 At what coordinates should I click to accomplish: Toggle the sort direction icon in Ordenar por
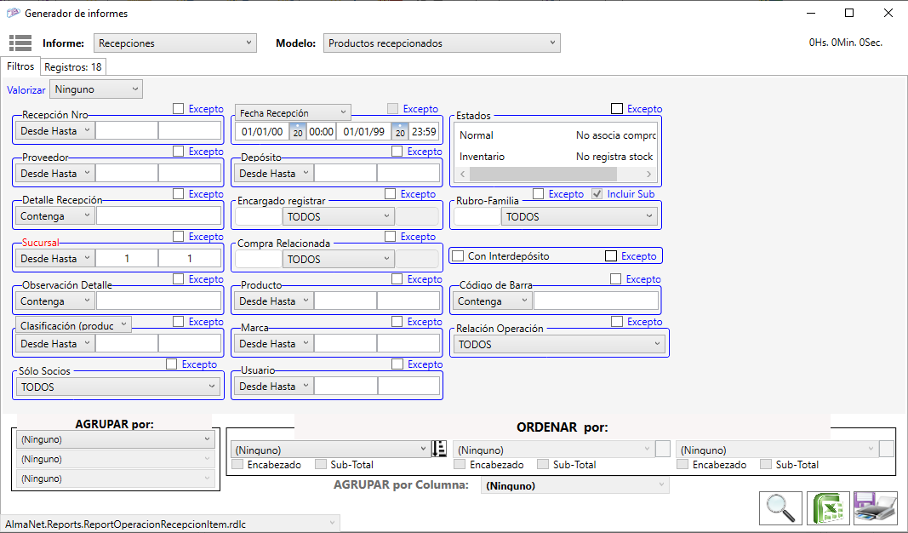439,449
